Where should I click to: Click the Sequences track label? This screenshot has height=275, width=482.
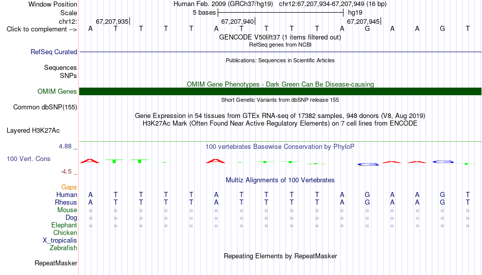point(60,67)
